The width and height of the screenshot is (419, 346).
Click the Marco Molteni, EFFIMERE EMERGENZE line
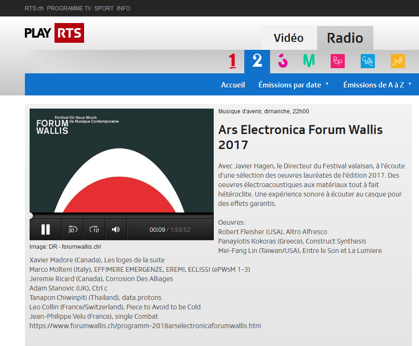point(140,269)
